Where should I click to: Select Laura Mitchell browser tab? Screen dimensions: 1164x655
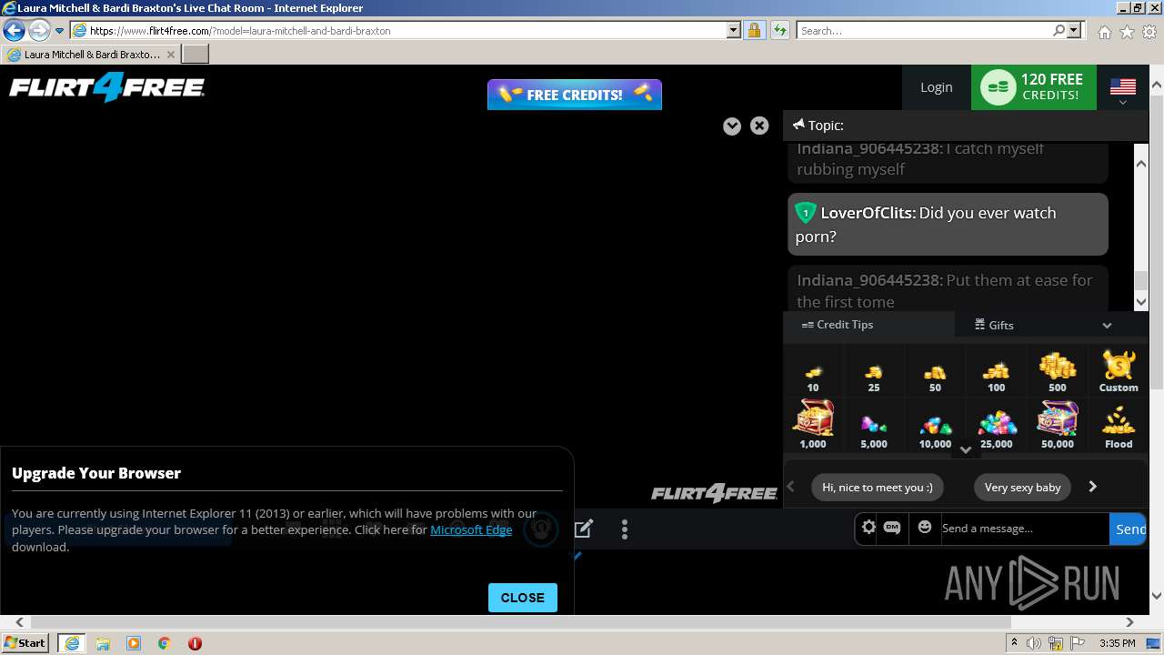[x=91, y=55]
